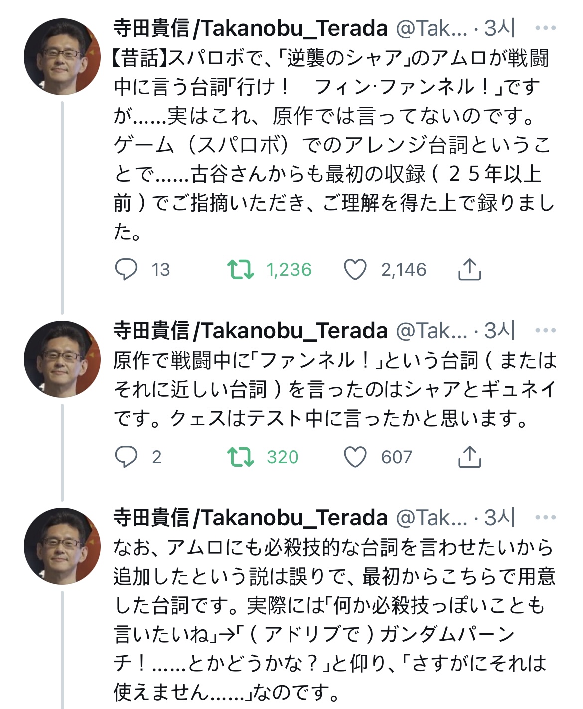Open more options menu on the second tweet

(x=545, y=330)
